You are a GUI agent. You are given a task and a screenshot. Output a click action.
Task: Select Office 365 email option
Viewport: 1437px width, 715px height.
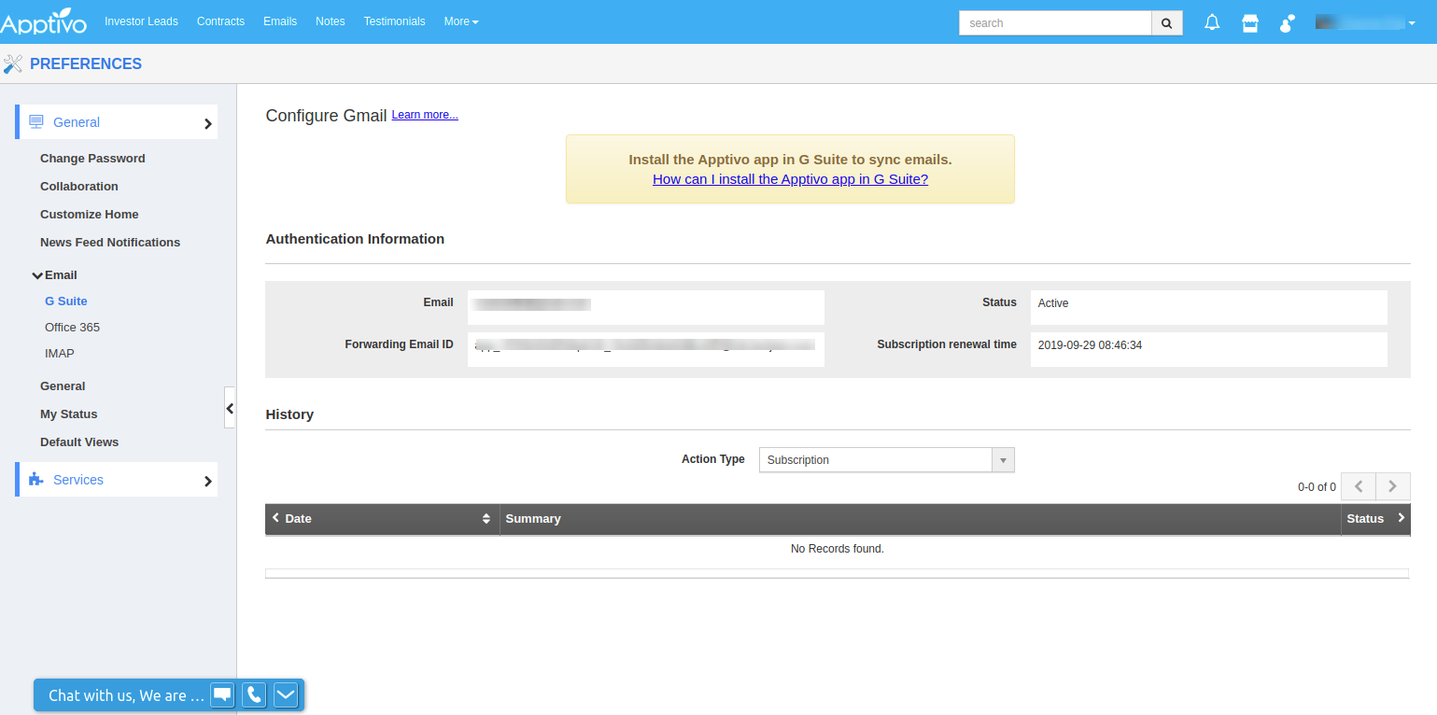[72, 328]
